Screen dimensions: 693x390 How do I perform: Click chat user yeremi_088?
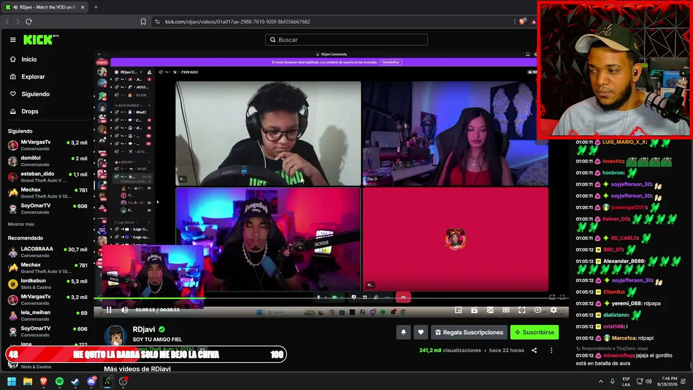pyautogui.click(x=626, y=303)
